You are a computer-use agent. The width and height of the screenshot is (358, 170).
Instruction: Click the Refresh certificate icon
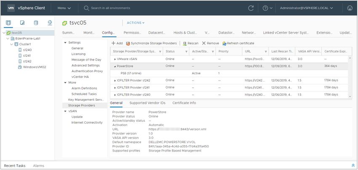pos(224,43)
